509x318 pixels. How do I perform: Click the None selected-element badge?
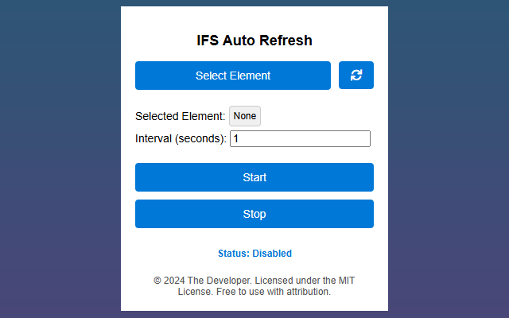[245, 116]
